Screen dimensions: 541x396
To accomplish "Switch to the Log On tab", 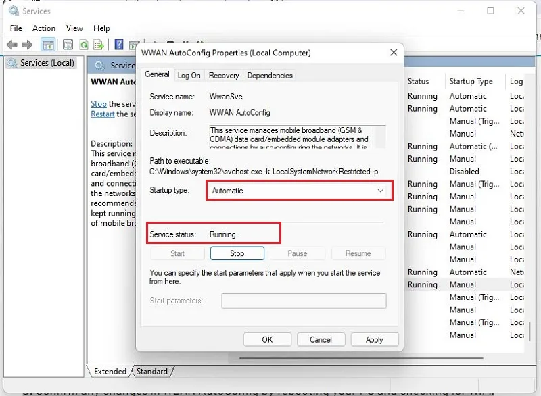I will point(189,75).
